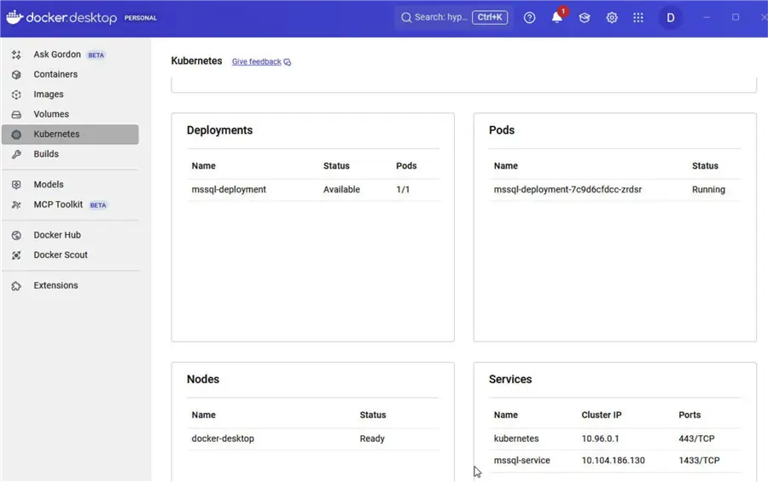Screen dimensions: 768x482
Task: Click the Extensions puzzle icon
Action: tap(16, 286)
